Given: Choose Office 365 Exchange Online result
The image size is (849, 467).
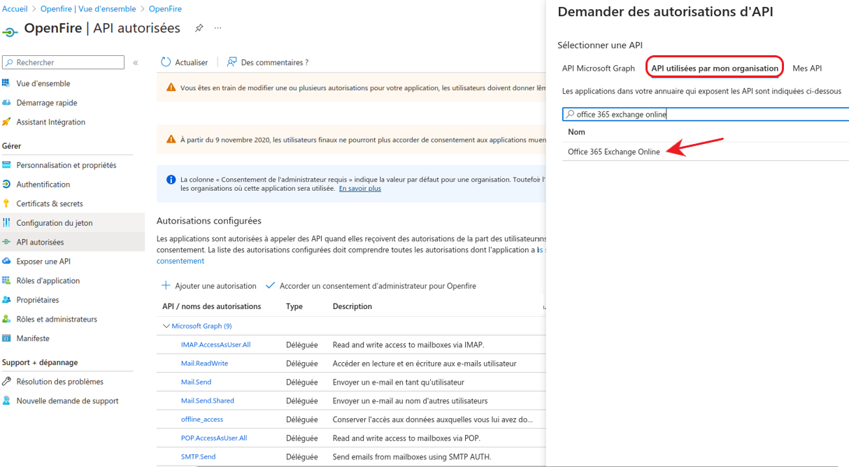Looking at the screenshot, I should tap(614, 152).
